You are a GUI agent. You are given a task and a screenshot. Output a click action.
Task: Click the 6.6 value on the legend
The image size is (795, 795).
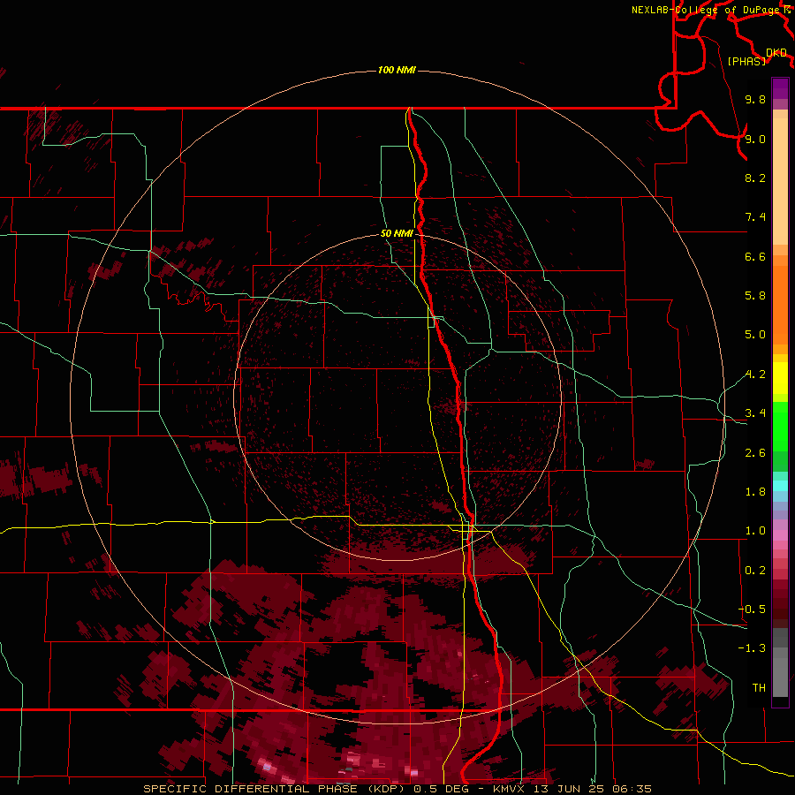pyautogui.click(x=755, y=256)
